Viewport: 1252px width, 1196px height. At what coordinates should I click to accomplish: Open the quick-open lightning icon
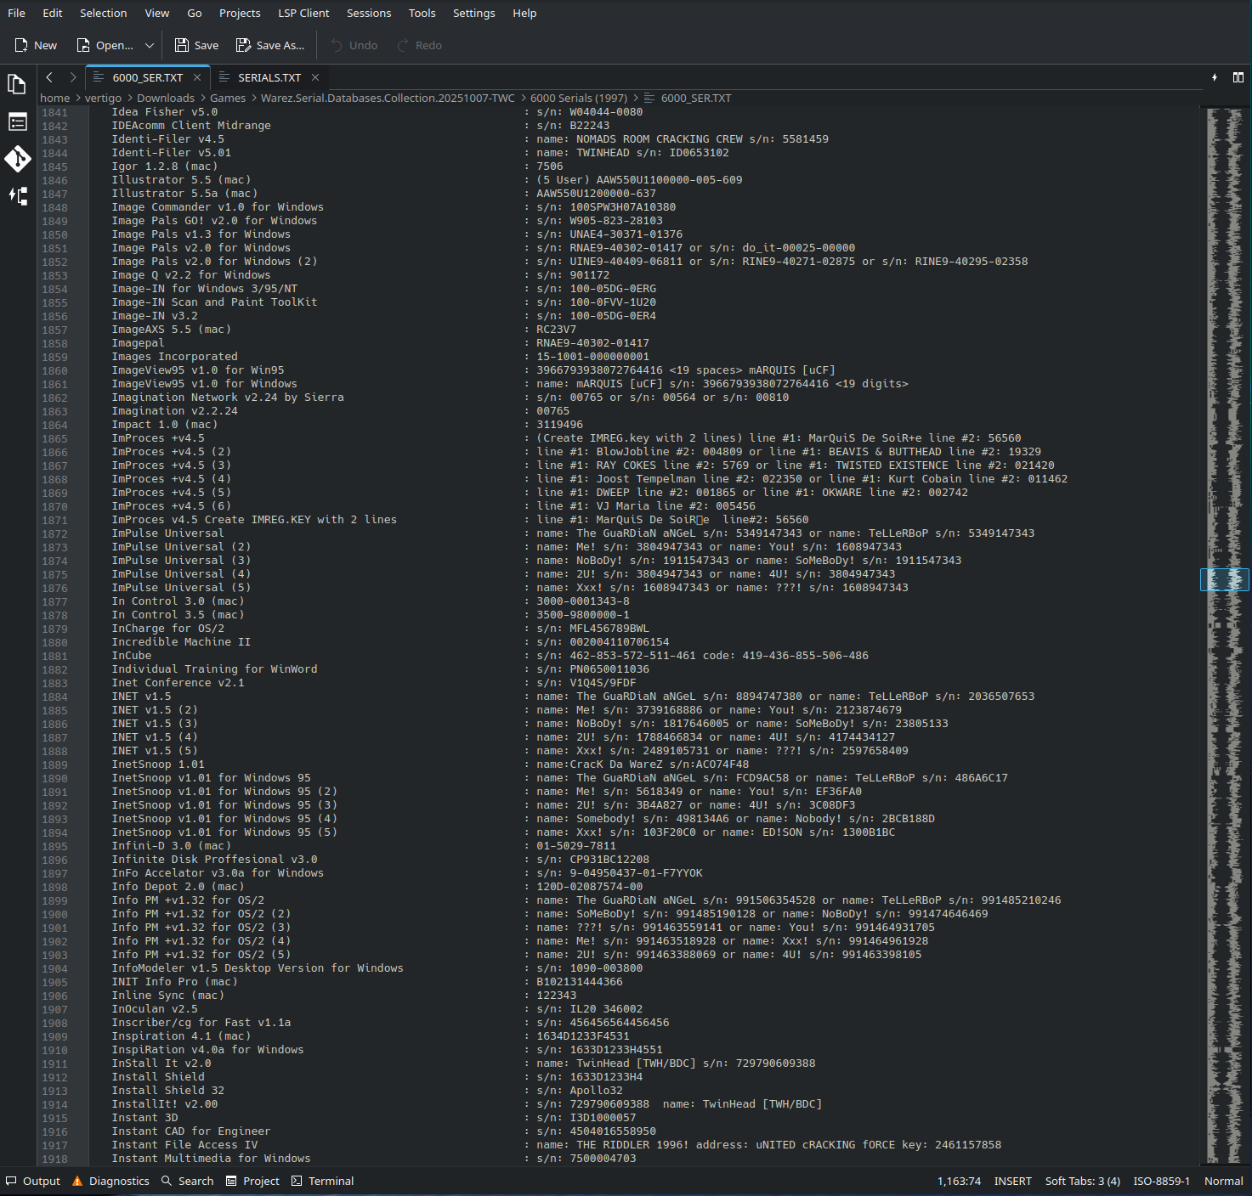(1215, 77)
